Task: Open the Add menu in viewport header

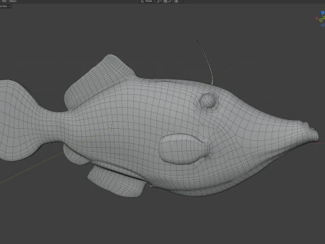Action: [4, 1]
